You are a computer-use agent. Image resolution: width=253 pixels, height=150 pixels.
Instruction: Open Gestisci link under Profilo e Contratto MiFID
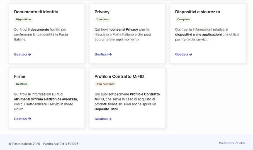tap(103, 119)
